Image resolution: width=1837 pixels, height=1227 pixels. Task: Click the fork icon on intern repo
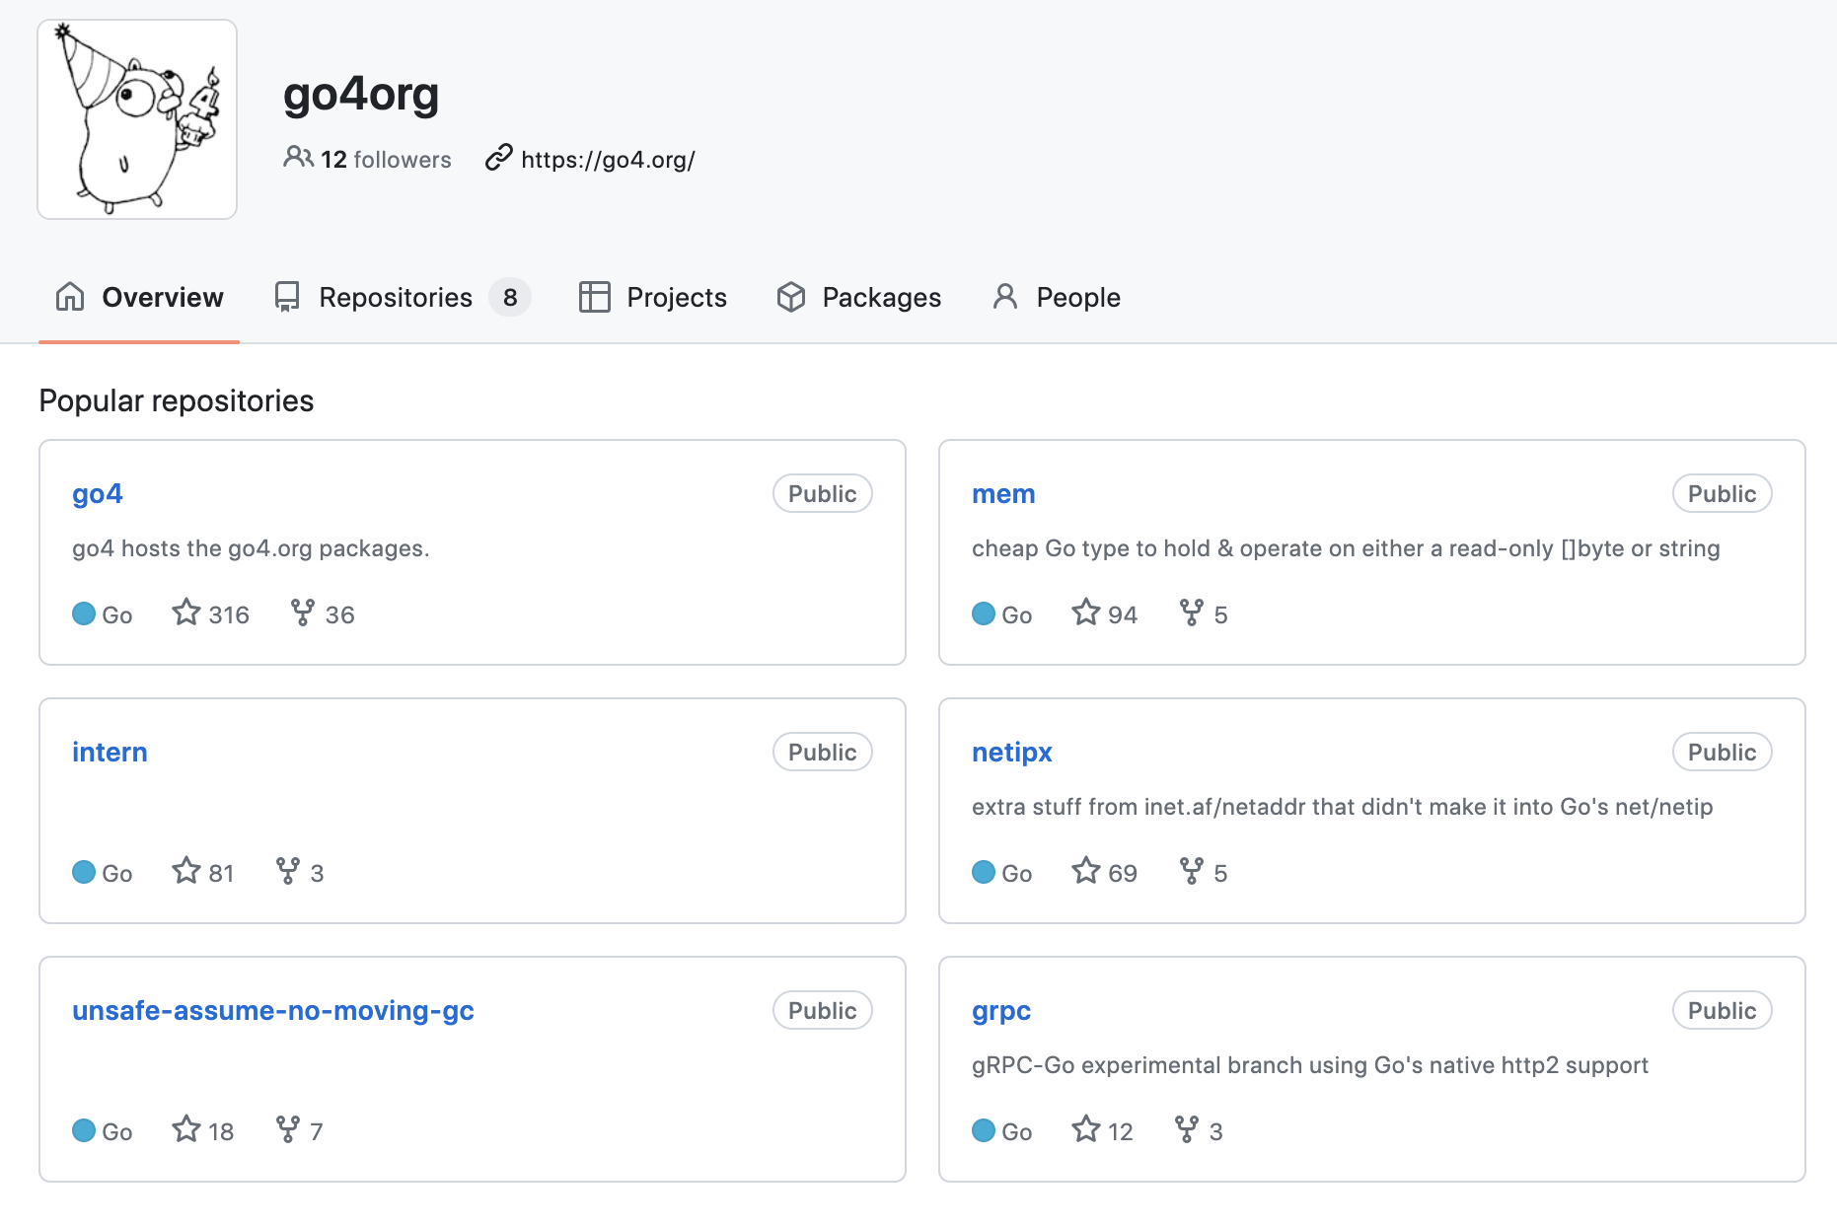(288, 872)
